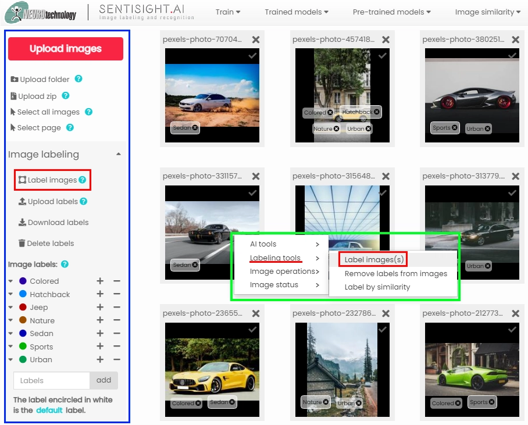528x425 pixels.
Task: Toggle selection checkmark on pexels-photo-212773
Action: click(511, 330)
